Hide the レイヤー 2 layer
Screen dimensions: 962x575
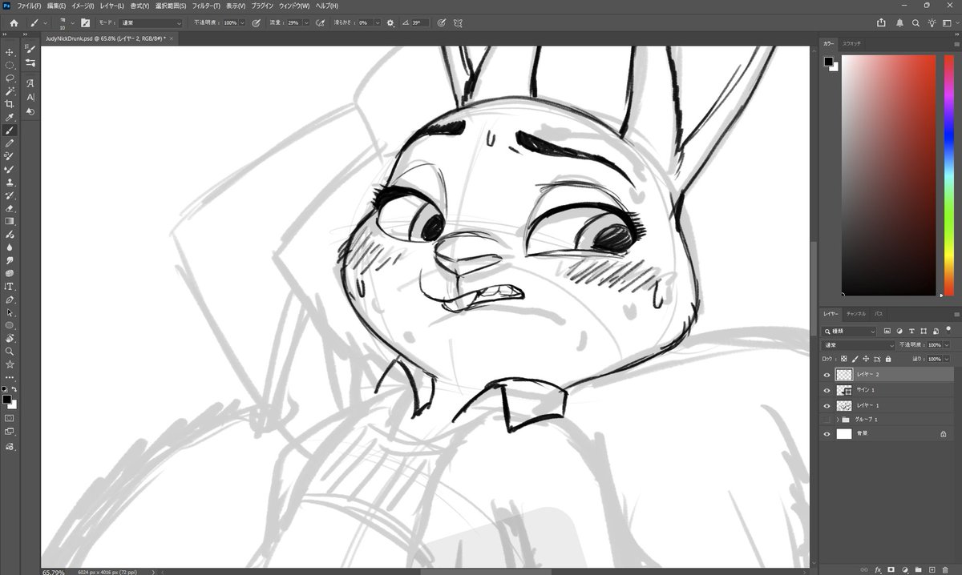tap(827, 375)
